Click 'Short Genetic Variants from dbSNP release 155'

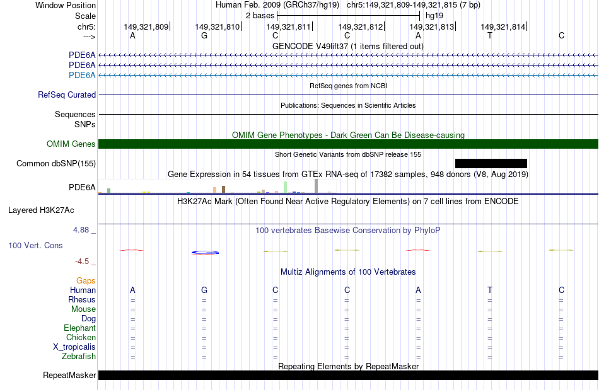click(x=348, y=154)
